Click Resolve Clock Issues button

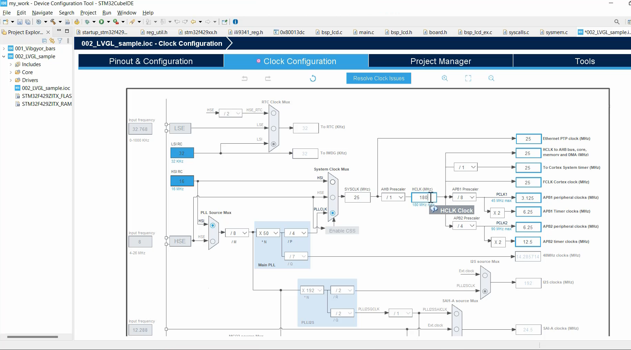(x=379, y=78)
